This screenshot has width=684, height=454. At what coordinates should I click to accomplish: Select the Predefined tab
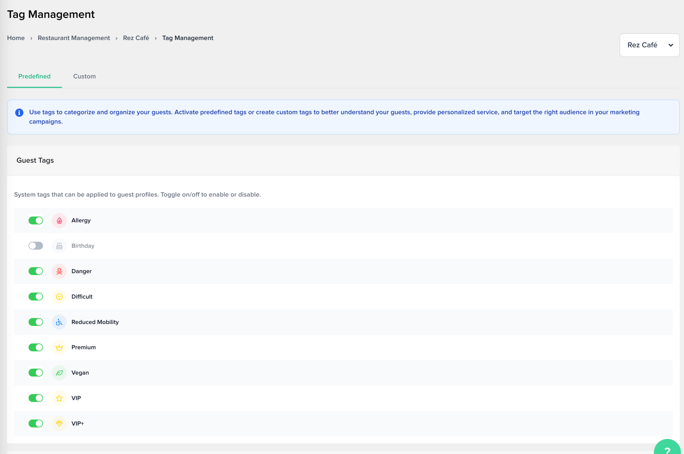[x=34, y=76]
